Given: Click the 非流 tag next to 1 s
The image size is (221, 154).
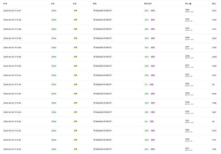Looking at the screenshot, I should 151,85.
